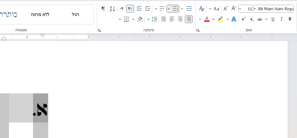Toggle bold formatting
297x138 pixels.
pyautogui.click(x=290, y=19)
